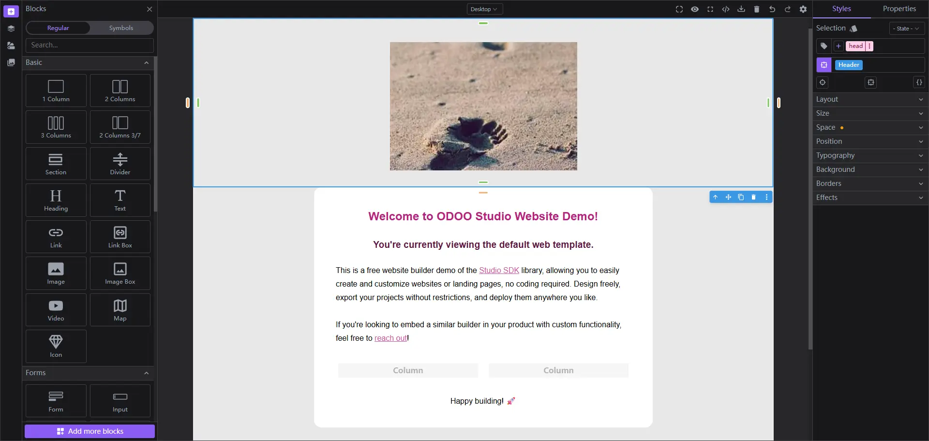Expand the Layout style section
Screen dimensions: 929x441
point(870,99)
